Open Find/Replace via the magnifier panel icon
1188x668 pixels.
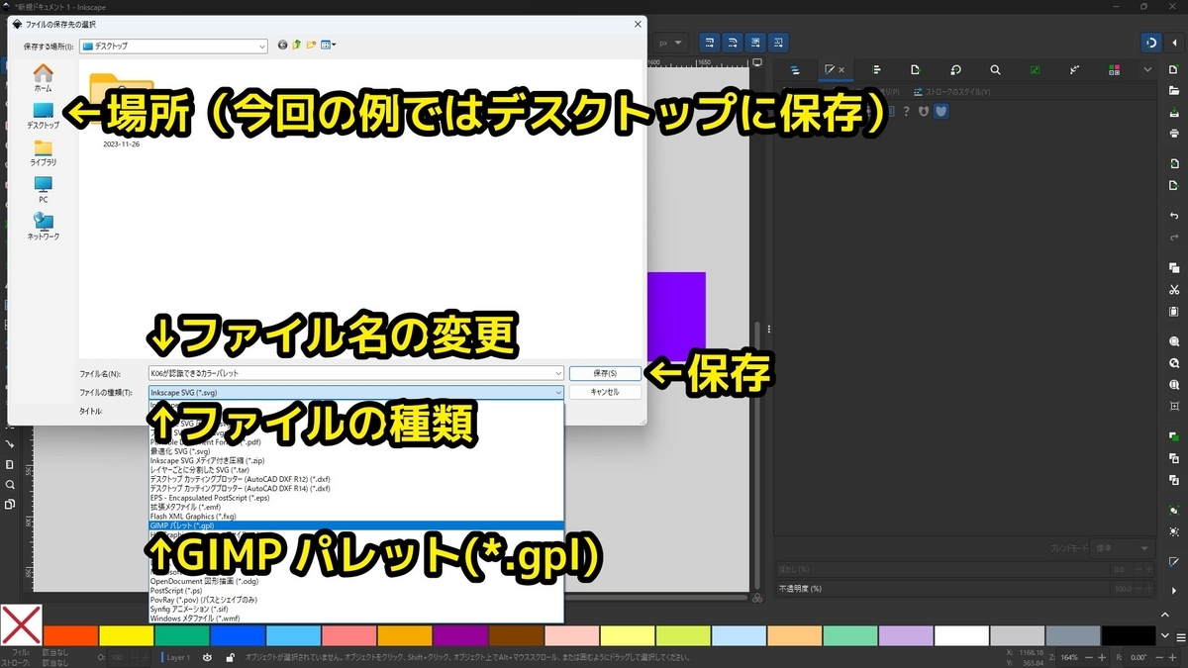pos(995,68)
